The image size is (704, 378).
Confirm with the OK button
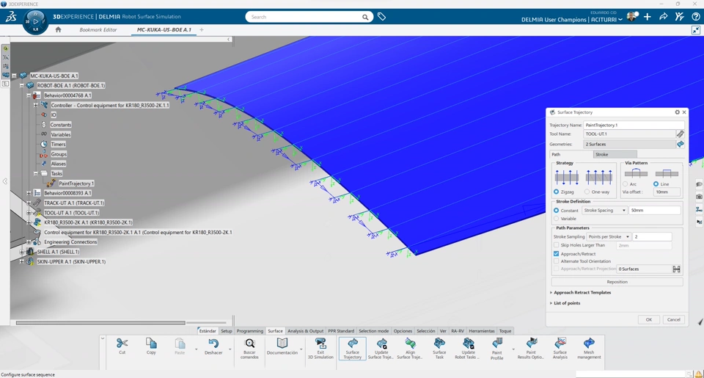point(649,319)
